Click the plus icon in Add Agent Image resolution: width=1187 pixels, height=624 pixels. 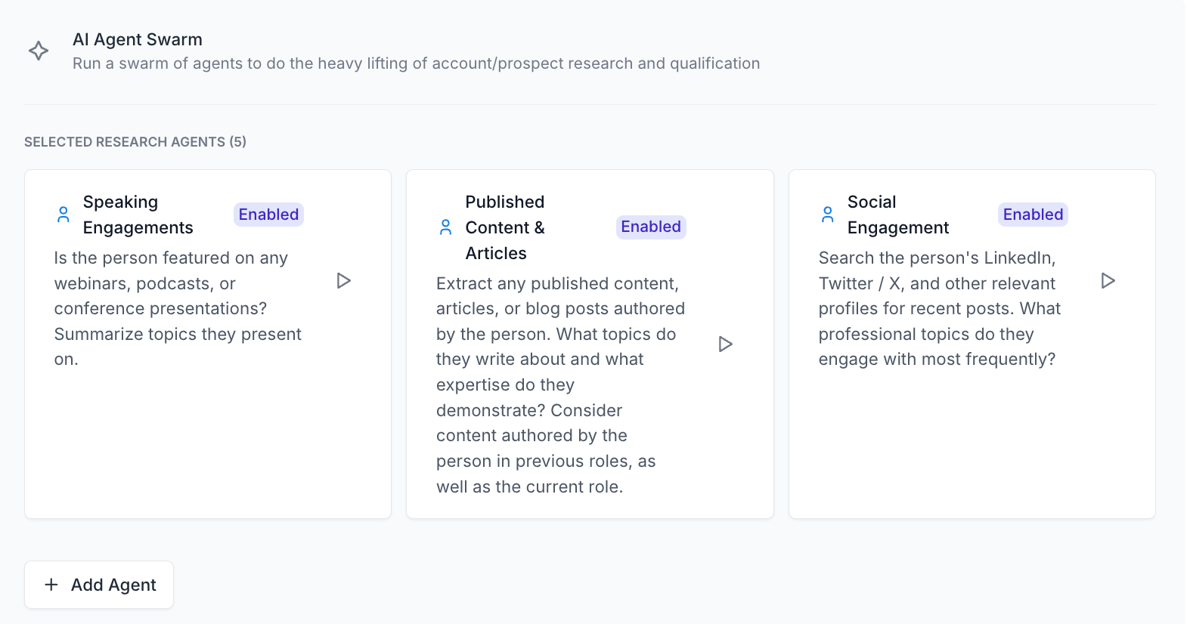pyautogui.click(x=51, y=585)
